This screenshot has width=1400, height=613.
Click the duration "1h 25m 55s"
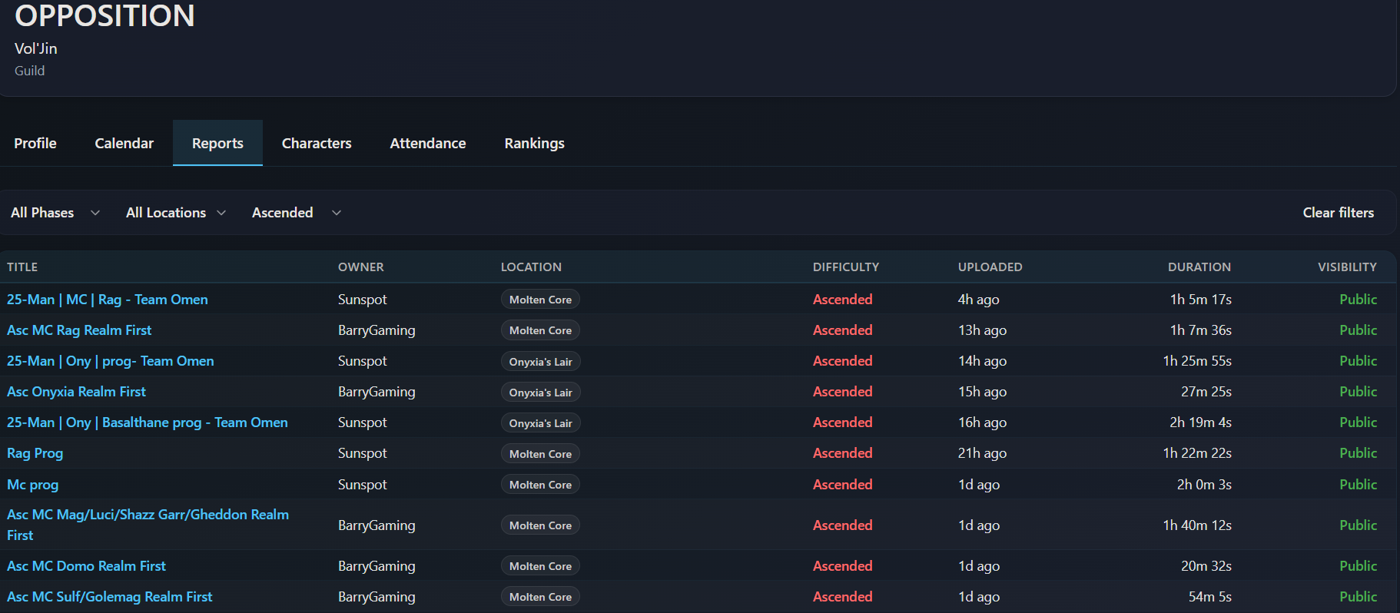(1197, 361)
